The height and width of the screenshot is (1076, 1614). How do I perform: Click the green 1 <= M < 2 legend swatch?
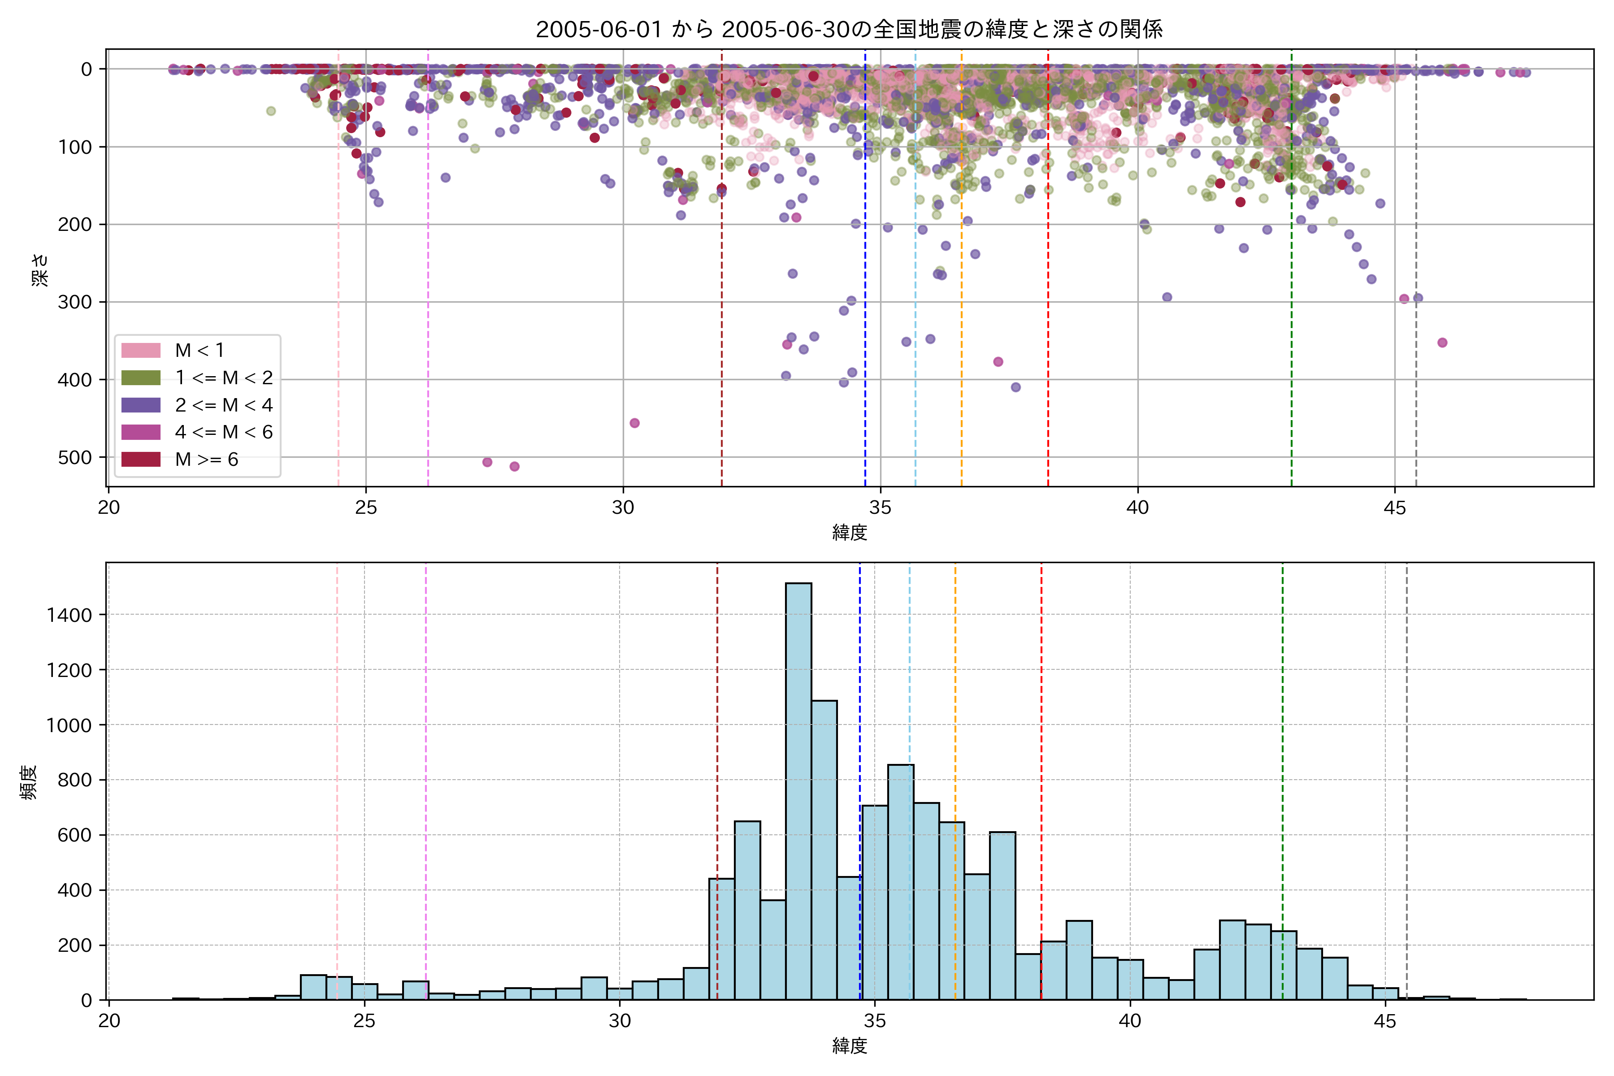tap(141, 378)
